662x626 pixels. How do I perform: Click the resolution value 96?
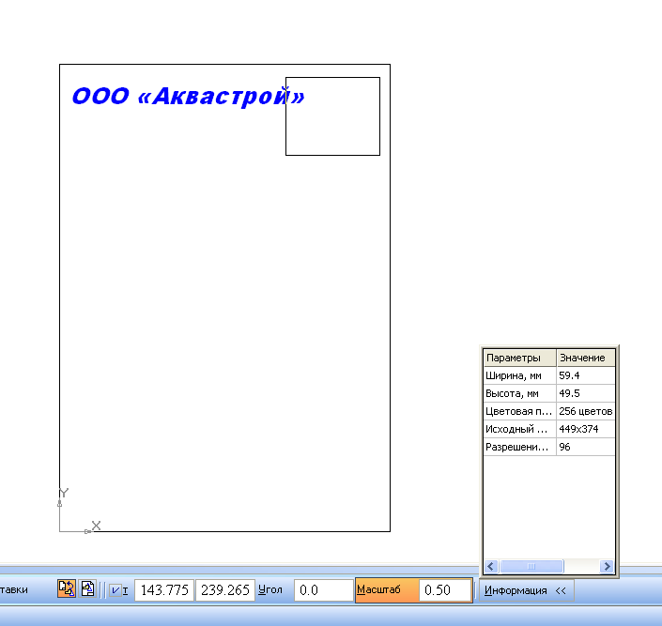pos(564,447)
